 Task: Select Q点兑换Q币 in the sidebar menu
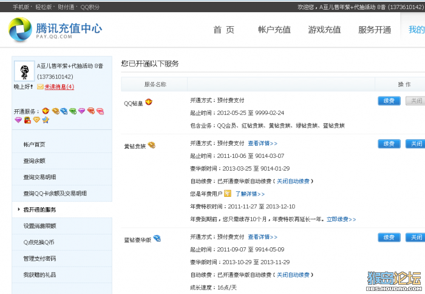[x=39, y=242]
